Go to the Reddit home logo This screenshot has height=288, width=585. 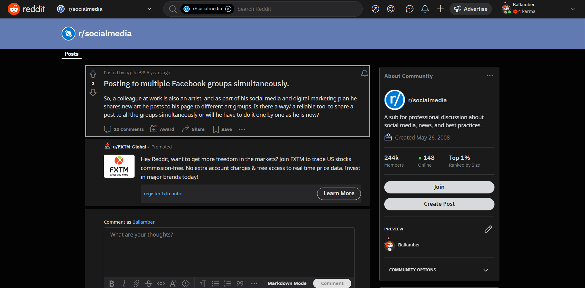[26, 9]
